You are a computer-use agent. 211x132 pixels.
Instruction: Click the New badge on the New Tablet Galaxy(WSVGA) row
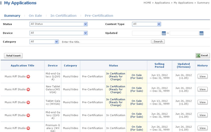(x=28, y=90)
